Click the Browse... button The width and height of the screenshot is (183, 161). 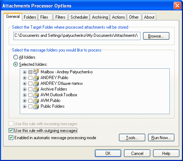click(156, 36)
